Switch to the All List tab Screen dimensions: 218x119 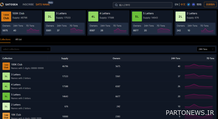[x=19, y=39]
